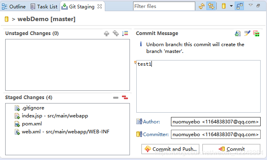Open dropdown arrow next to repository icon
This screenshot has width=267, height=160.
[x=231, y=6]
